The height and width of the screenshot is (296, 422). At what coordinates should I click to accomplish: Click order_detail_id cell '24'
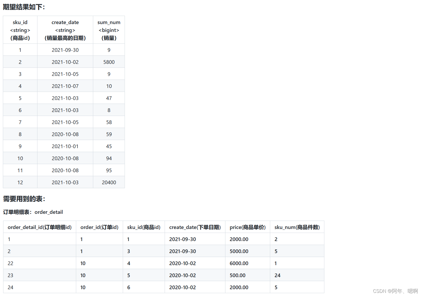click(10, 287)
